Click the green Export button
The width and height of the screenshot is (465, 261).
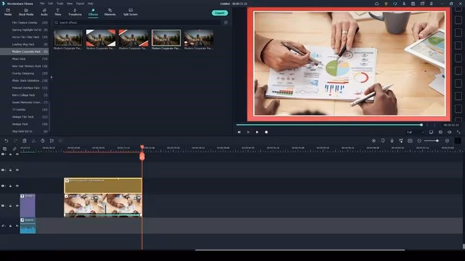click(x=220, y=13)
